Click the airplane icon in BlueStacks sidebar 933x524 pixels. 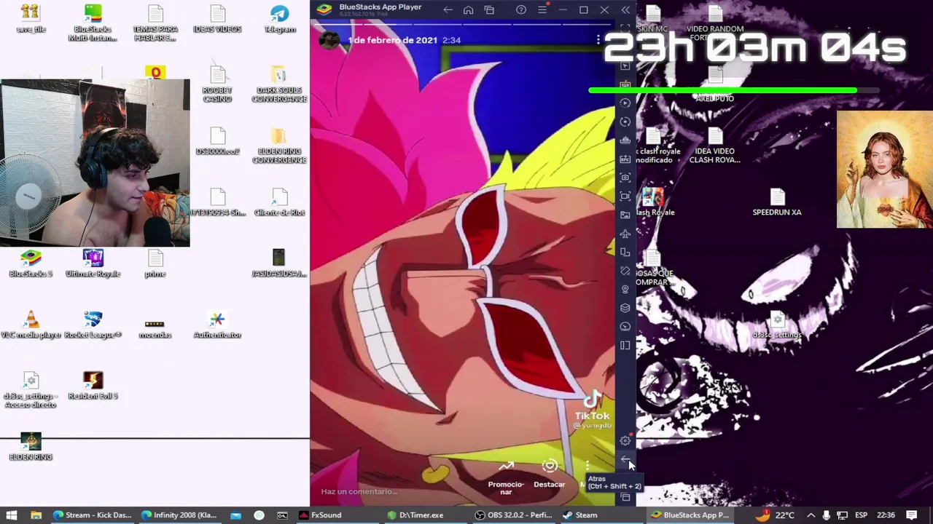click(x=625, y=234)
